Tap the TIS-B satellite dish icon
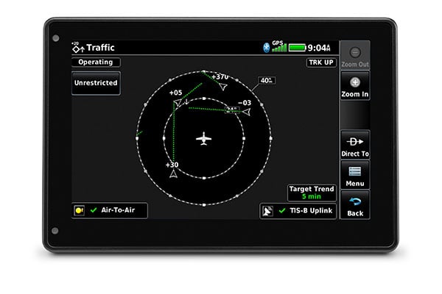This screenshot has width=442, height=294. 267,211
